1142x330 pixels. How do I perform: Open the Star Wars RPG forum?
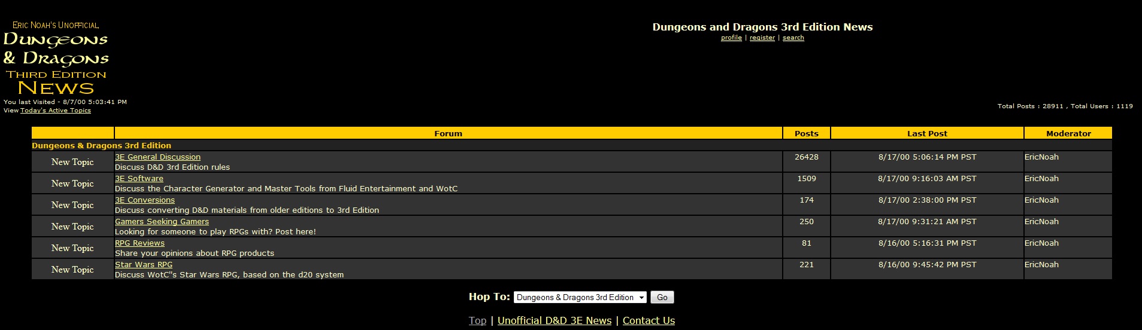(144, 265)
